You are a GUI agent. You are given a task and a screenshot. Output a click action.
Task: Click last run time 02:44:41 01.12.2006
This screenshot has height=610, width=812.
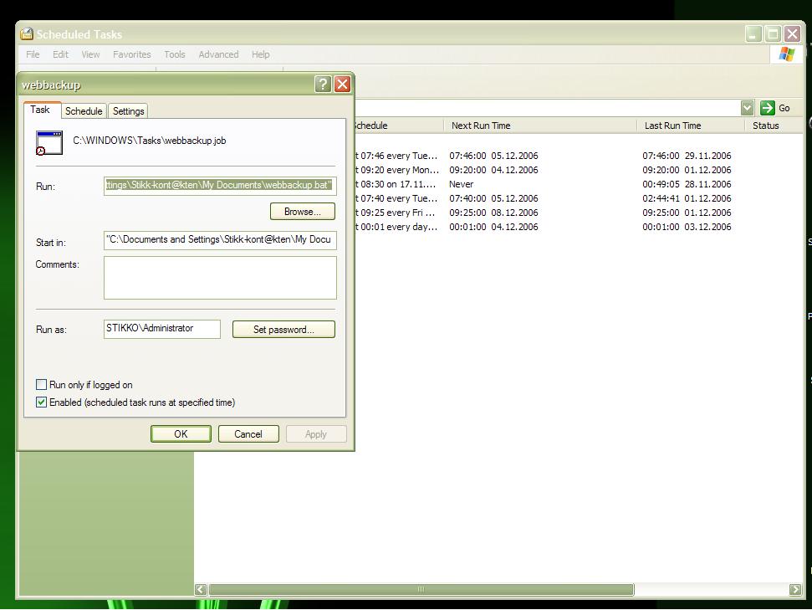point(687,198)
